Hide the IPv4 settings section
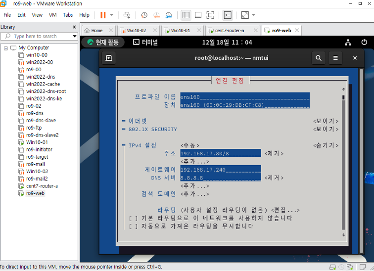The height and width of the screenshot is (271, 374). (x=326, y=145)
